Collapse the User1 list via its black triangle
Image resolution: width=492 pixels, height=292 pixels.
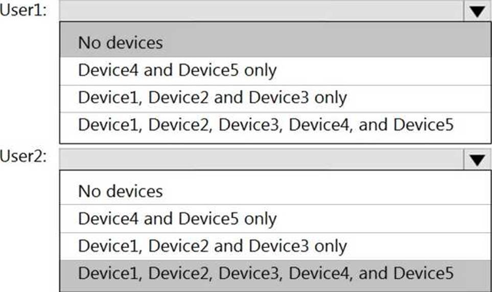[x=477, y=11]
